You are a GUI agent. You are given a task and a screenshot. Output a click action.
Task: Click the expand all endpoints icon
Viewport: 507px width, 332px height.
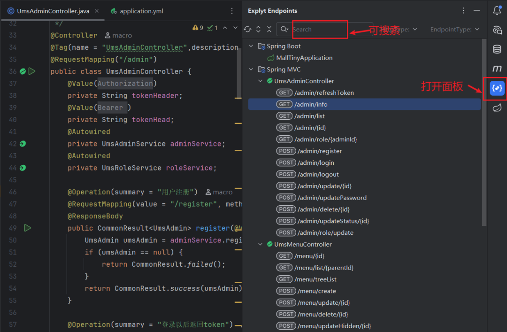coord(258,30)
